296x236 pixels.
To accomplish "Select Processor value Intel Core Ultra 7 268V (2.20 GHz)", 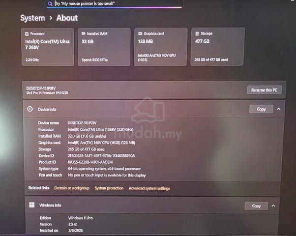I will pyautogui.click(x=101, y=129).
